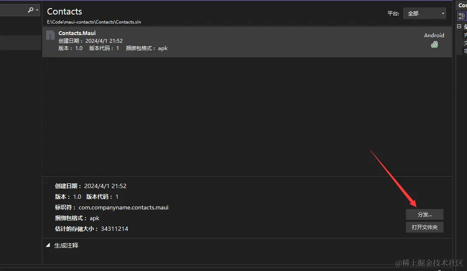Click inside the search input box
Screen dimensions: 467x271
13,10
